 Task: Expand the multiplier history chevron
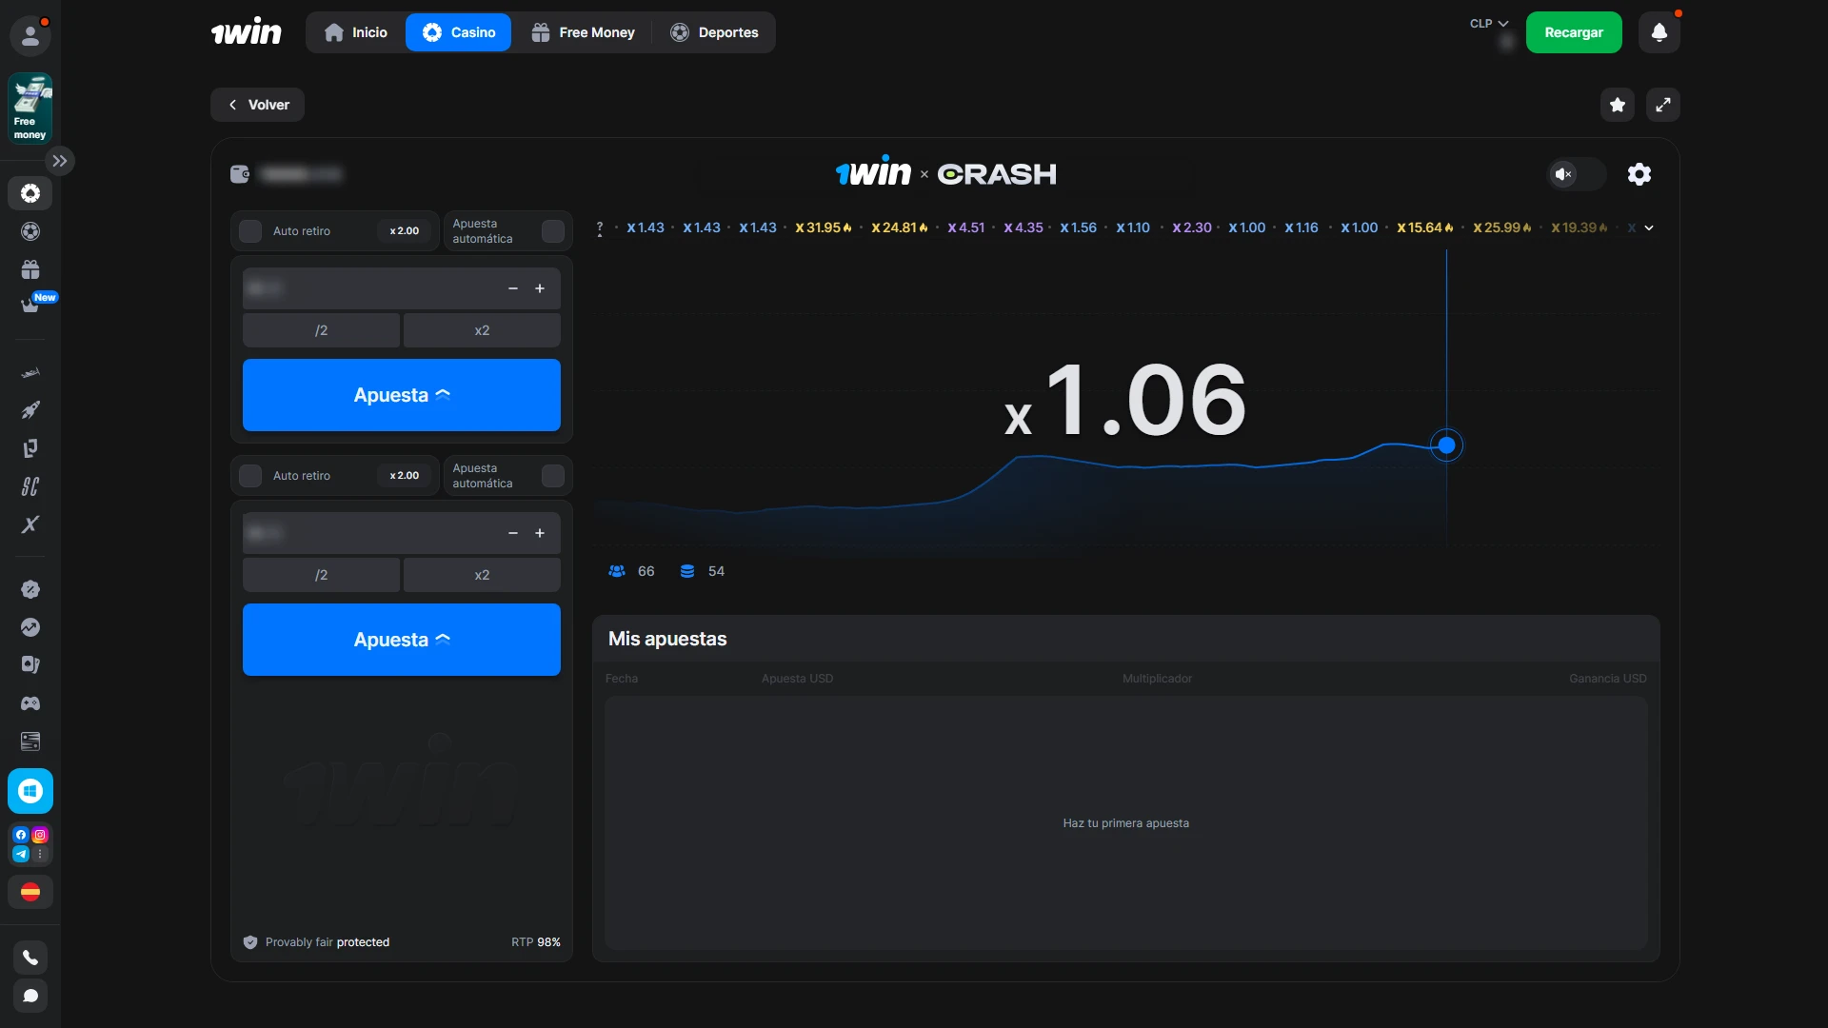(1649, 228)
